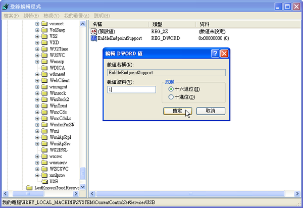
Task: Select the wuauserv tree item label
Action: [58, 163]
